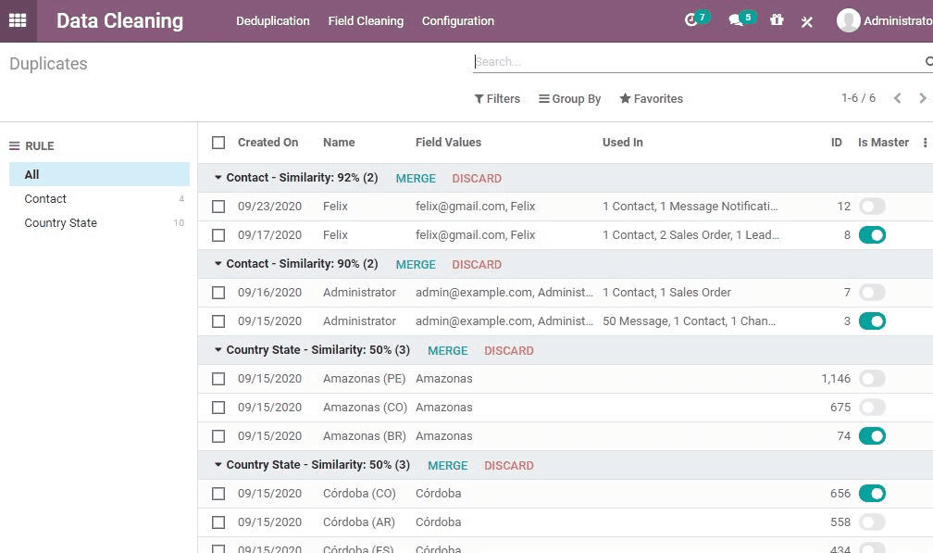Open the apps grid menu icon
The image size is (933, 553).
click(18, 20)
